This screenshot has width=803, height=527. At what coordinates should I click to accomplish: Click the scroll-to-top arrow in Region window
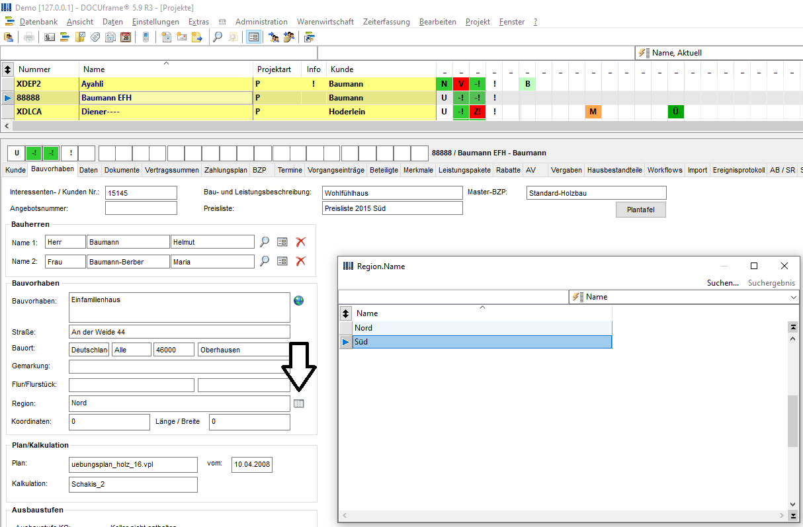coord(792,327)
